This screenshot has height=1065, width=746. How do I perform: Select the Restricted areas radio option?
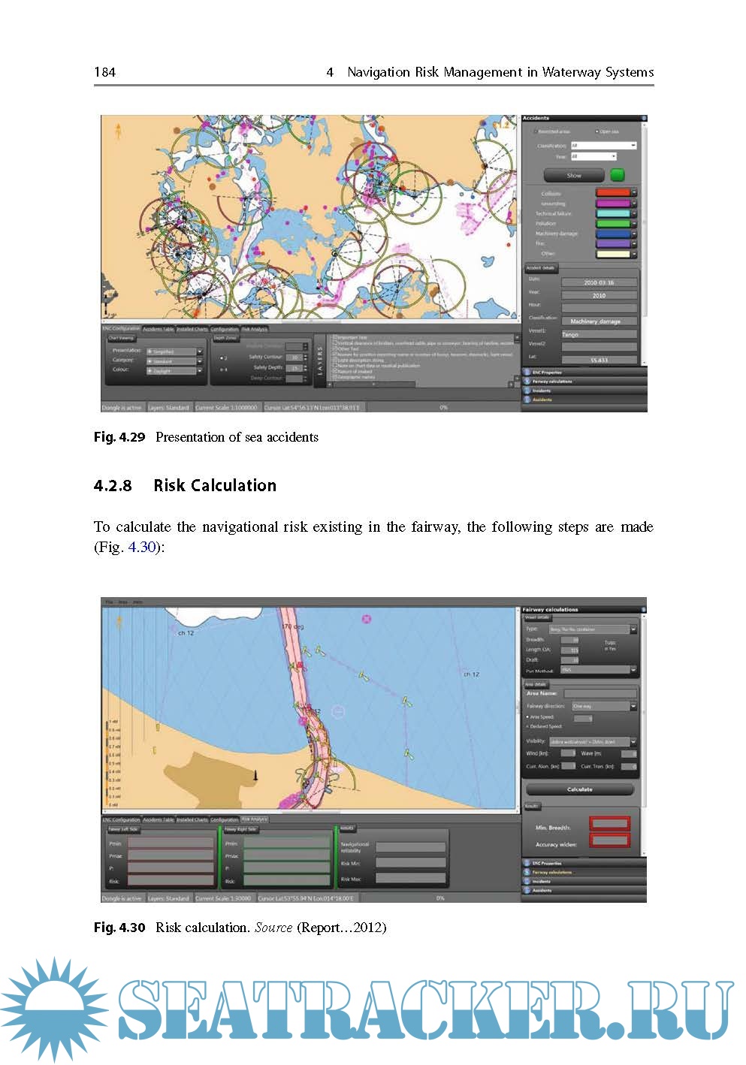[x=536, y=131]
